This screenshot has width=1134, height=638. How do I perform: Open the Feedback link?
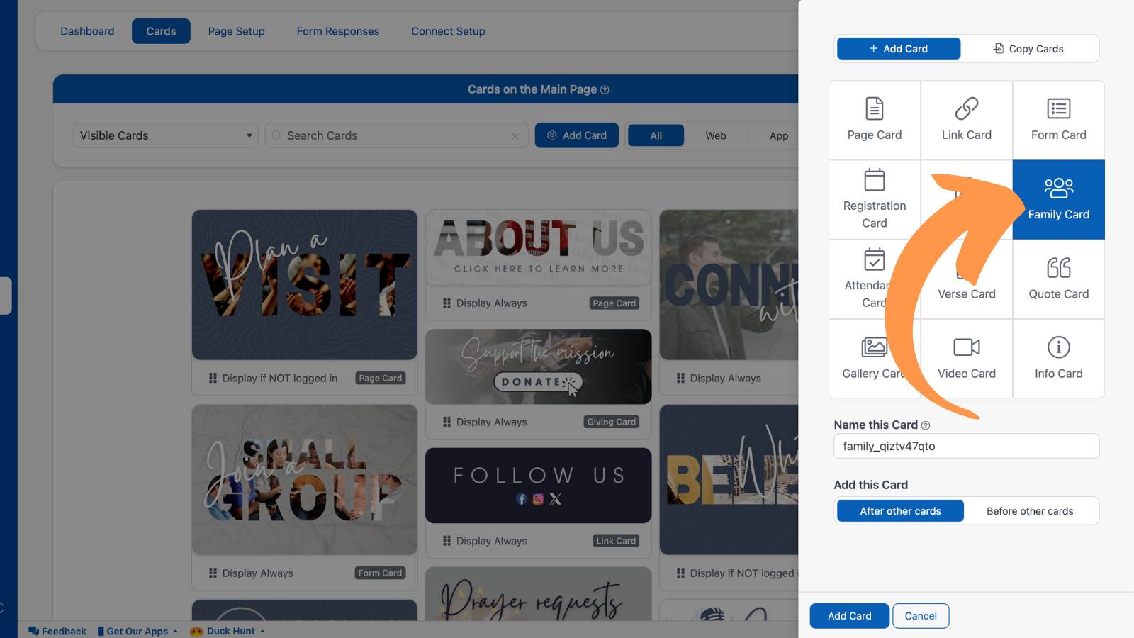click(57, 631)
